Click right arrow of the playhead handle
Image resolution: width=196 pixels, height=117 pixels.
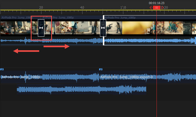click(x=162, y=8)
